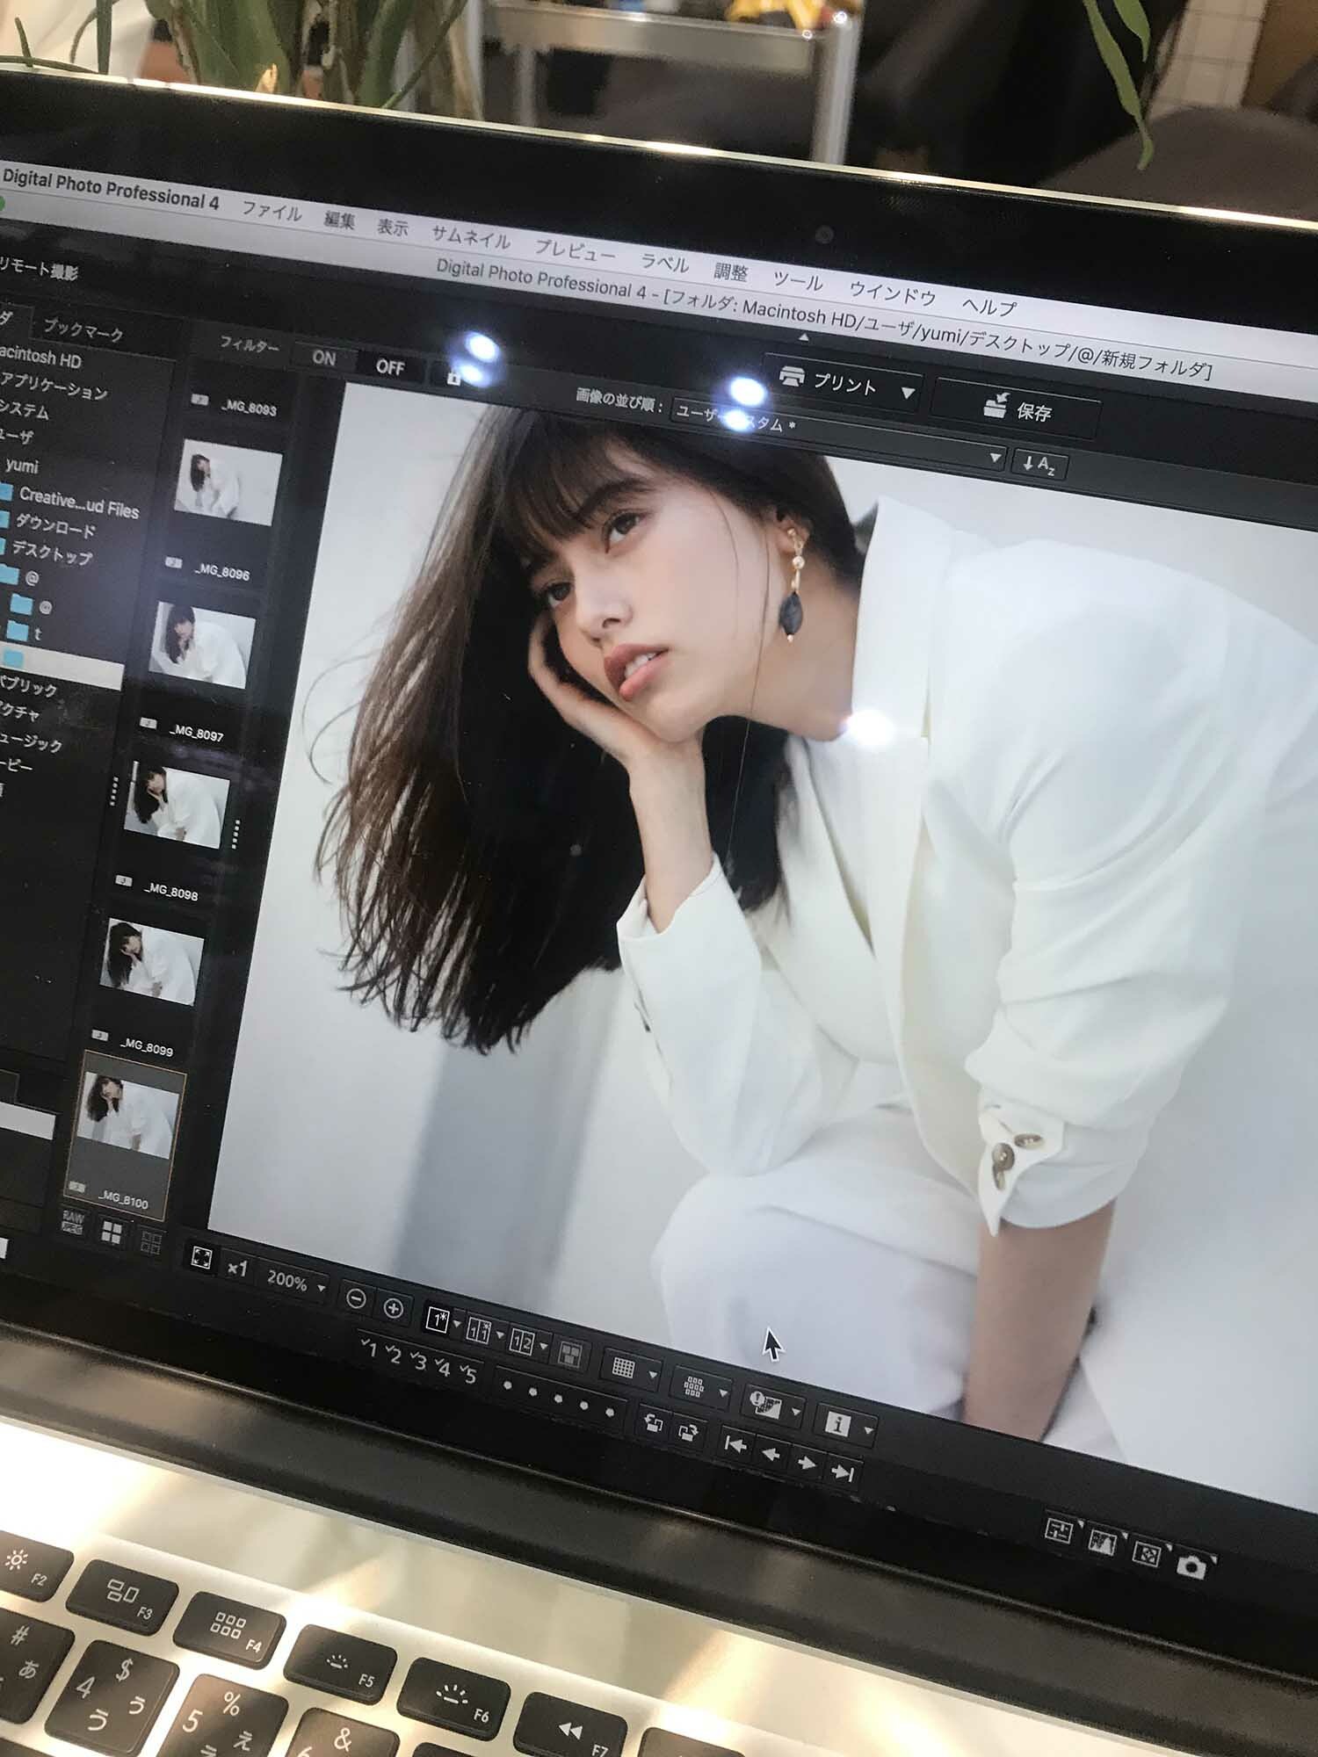Click the RAW filter icon below thumbnails
The width and height of the screenshot is (1318, 1757).
click(73, 1222)
